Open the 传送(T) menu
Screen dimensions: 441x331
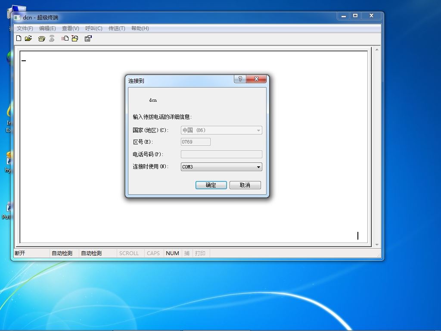117,28
